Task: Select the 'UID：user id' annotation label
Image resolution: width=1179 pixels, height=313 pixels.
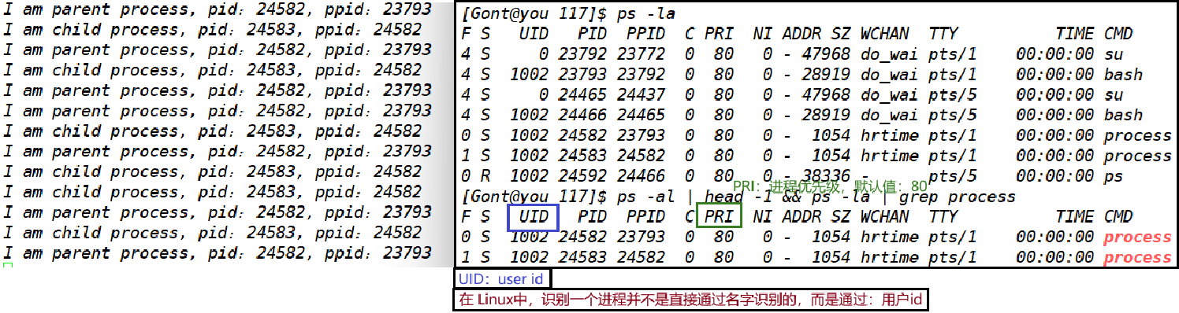Action: coord(501,278)
